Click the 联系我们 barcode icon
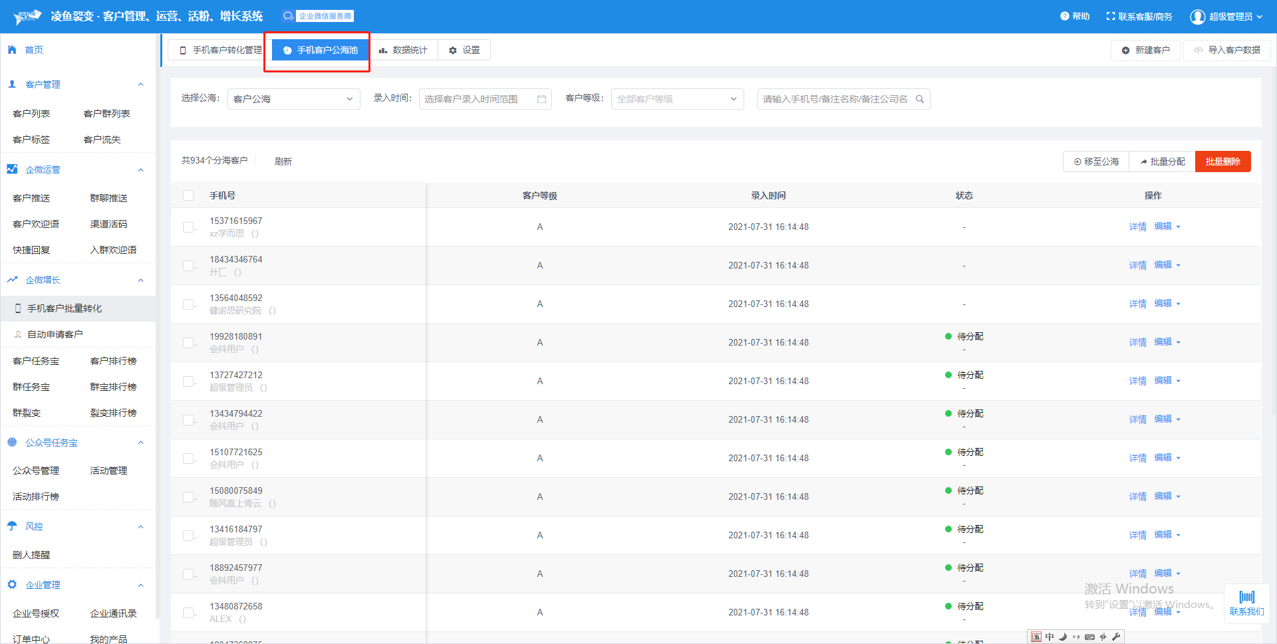 (x=1246, y=597)
